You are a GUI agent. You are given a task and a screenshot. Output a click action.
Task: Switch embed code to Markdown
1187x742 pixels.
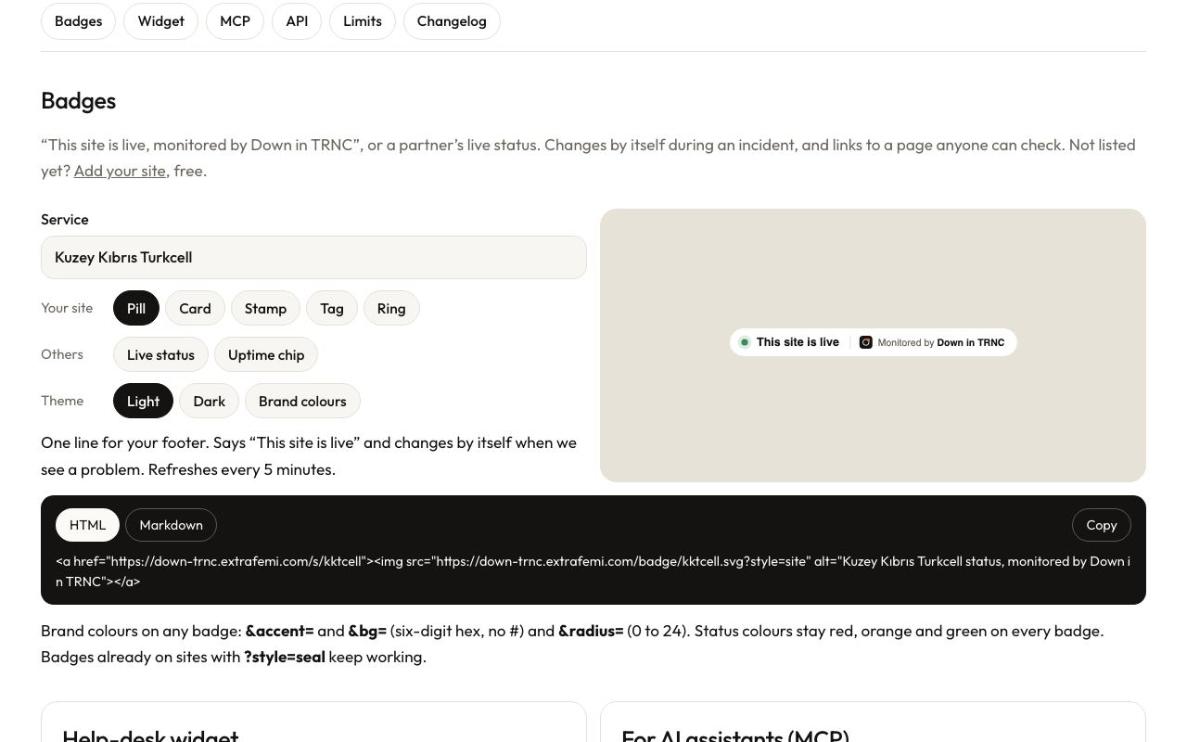pyautogui.click(x=171, y=525)
